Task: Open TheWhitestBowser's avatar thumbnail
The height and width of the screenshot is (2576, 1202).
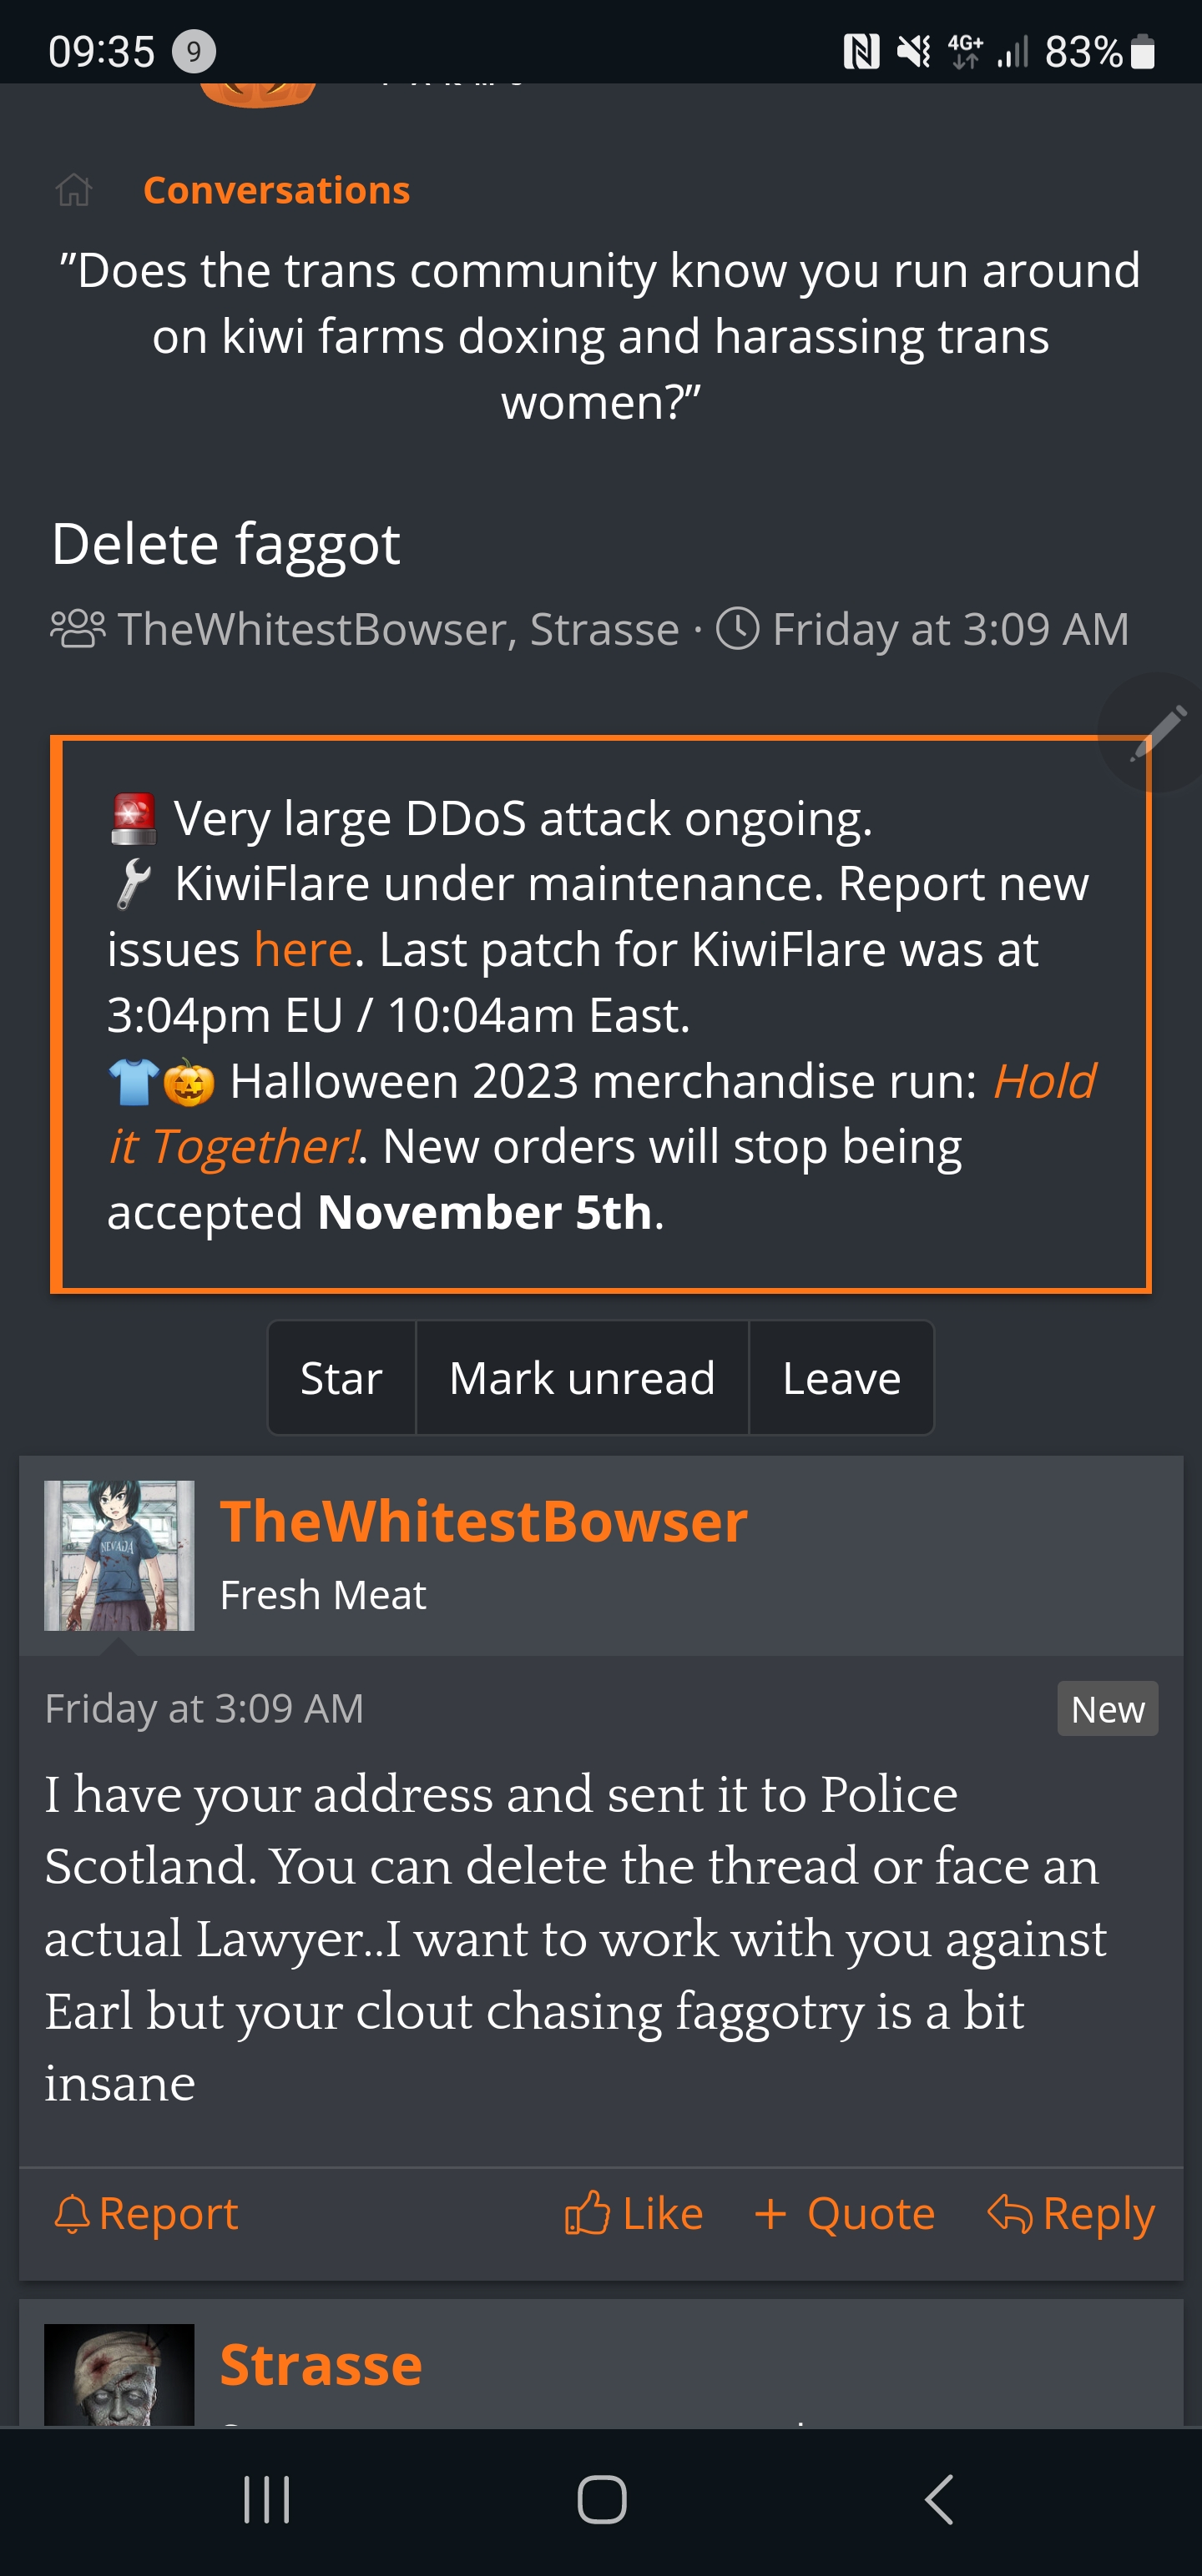Action: [x=119, y=1555]
